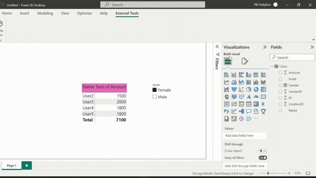316x178 pixels.
Task: Check the Female slicer option
Action: (155, 90)
